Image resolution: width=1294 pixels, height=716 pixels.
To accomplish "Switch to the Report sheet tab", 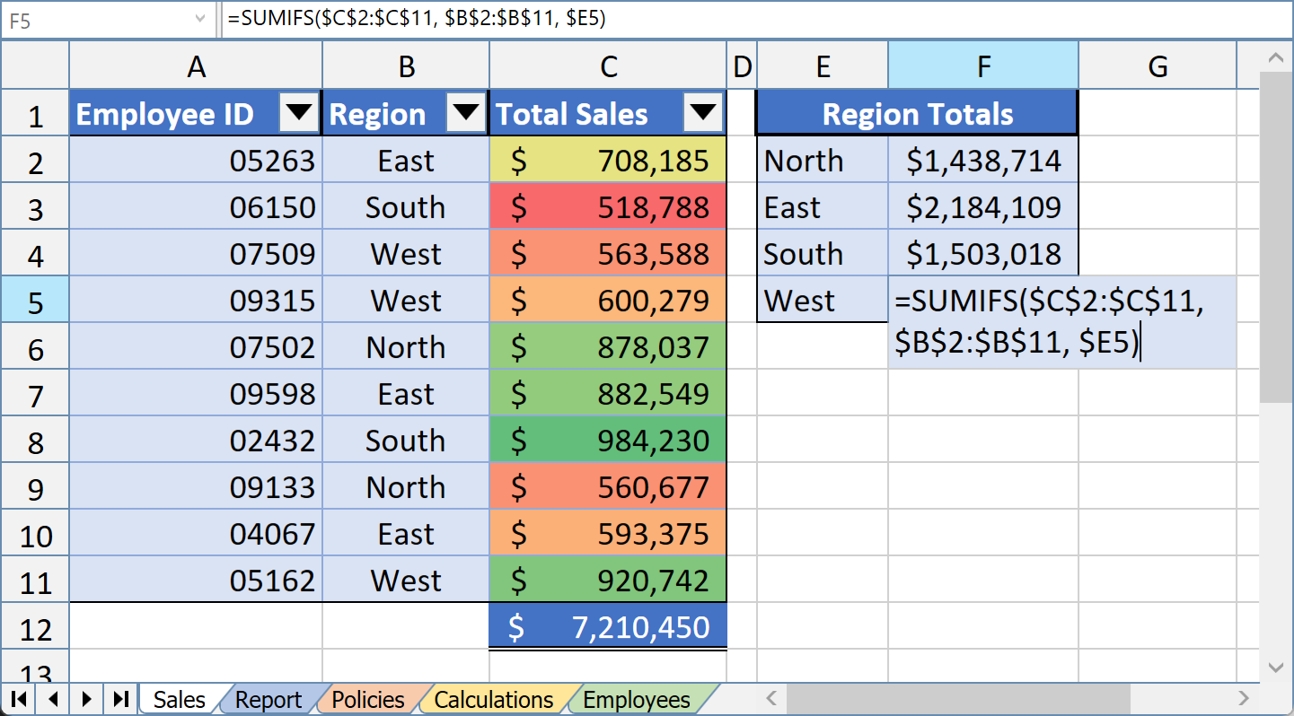I will point(268,700).
